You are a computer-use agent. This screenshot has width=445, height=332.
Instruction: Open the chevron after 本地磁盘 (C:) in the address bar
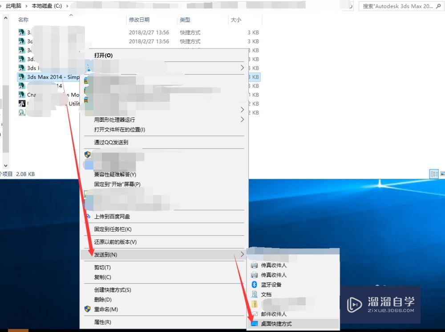coord(67,6)
